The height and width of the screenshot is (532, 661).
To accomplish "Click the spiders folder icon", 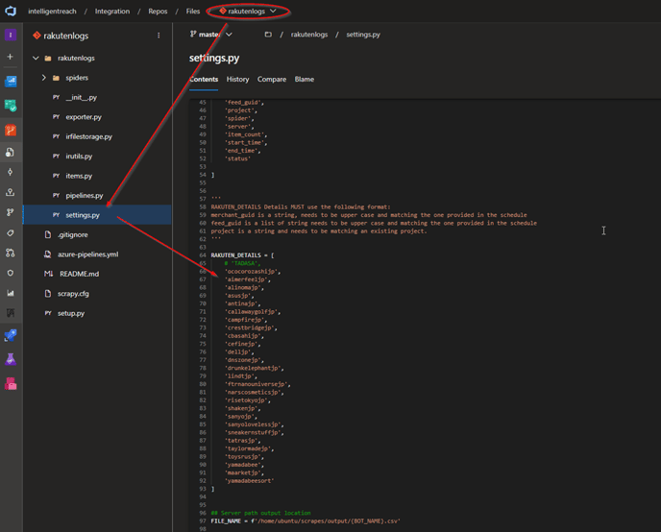I will click(56, 78).
